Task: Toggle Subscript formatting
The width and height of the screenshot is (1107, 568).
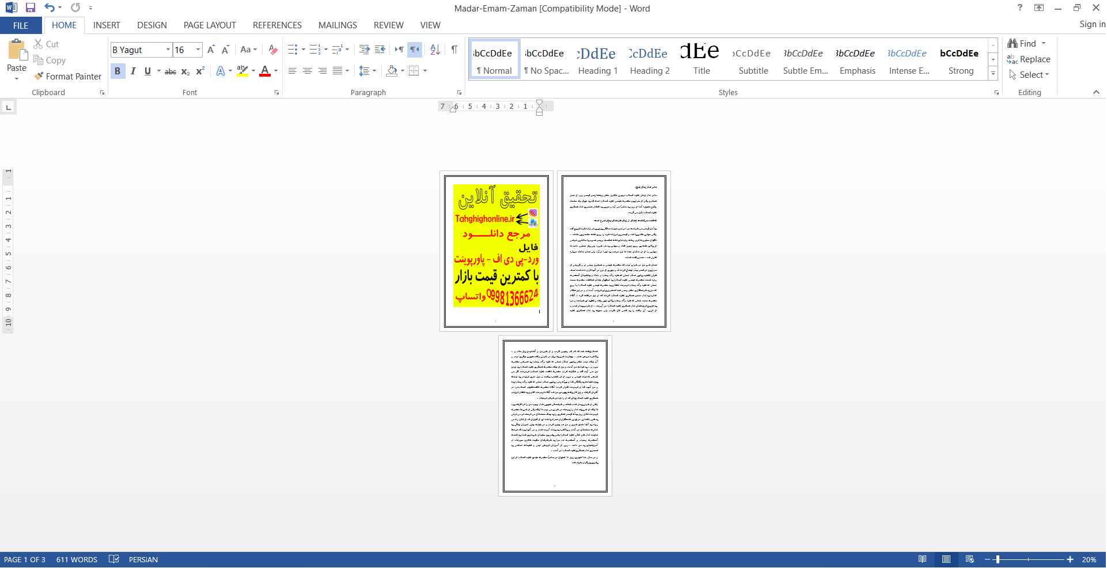Action: coord(185,71)
